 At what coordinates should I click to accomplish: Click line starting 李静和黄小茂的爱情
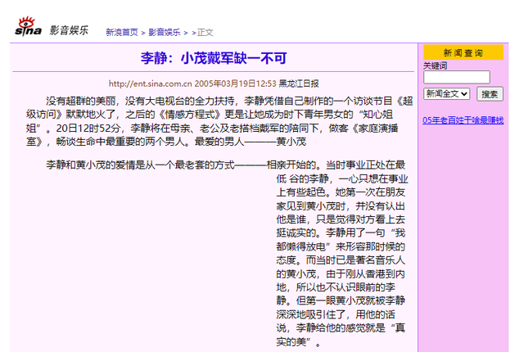[226, 165]
